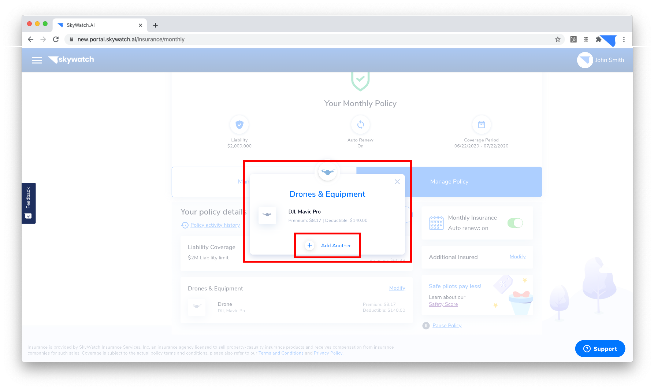Viewport: 654px width, 389px height.
Task: Modify Drones & Equipment section
Action: (x=397, y=288)
